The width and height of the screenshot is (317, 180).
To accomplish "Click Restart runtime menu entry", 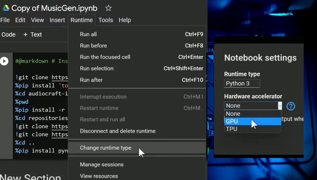I will pos(137,108).
